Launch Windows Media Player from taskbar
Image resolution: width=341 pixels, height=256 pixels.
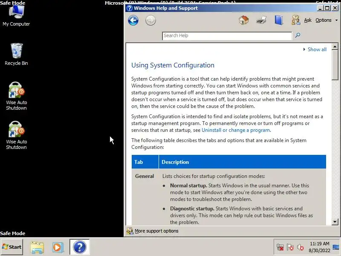(x=58, y=247)
